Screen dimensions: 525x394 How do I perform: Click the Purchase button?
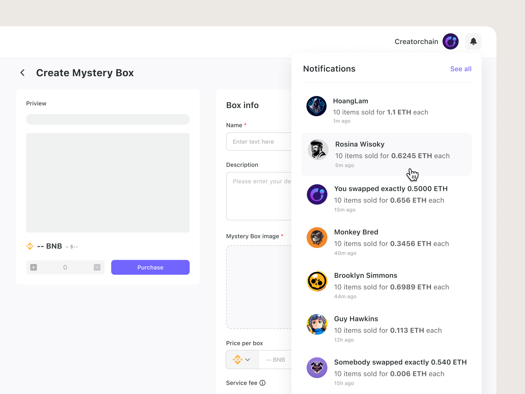click(150, 267)
